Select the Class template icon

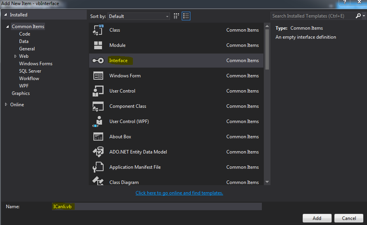tap(98, 30)
